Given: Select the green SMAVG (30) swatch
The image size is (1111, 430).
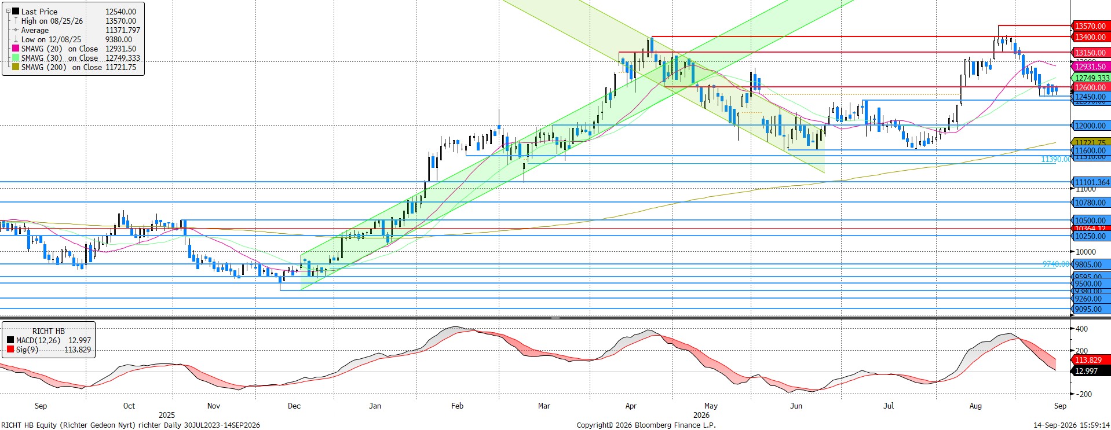Looking at the screenshot, I should [16, 58].
